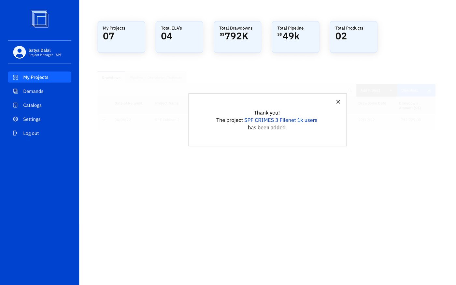Click the Catalogs notebook icon
The width and height of the screenshot is (456, 285).
(x=15, y=105)
